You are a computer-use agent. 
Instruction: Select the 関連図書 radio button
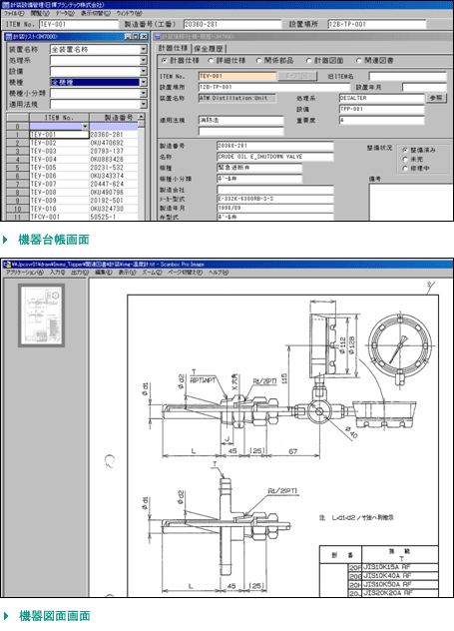pos(358,60)
